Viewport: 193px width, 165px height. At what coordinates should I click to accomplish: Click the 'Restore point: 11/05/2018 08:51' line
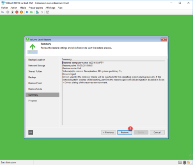(x=78, y=66)
